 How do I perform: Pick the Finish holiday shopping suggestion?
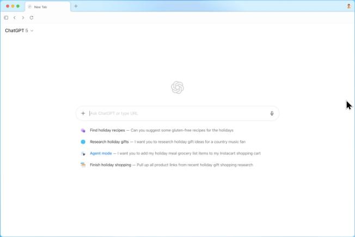(167, 165)
